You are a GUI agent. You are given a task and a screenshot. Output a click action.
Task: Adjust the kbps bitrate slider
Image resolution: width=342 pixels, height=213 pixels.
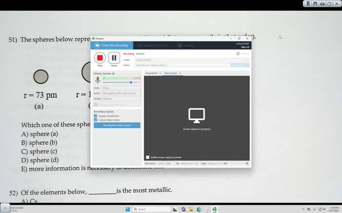click(216, 163)
